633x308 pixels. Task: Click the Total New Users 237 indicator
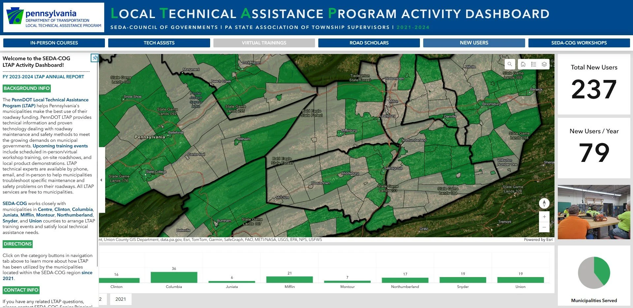point(594,84)
